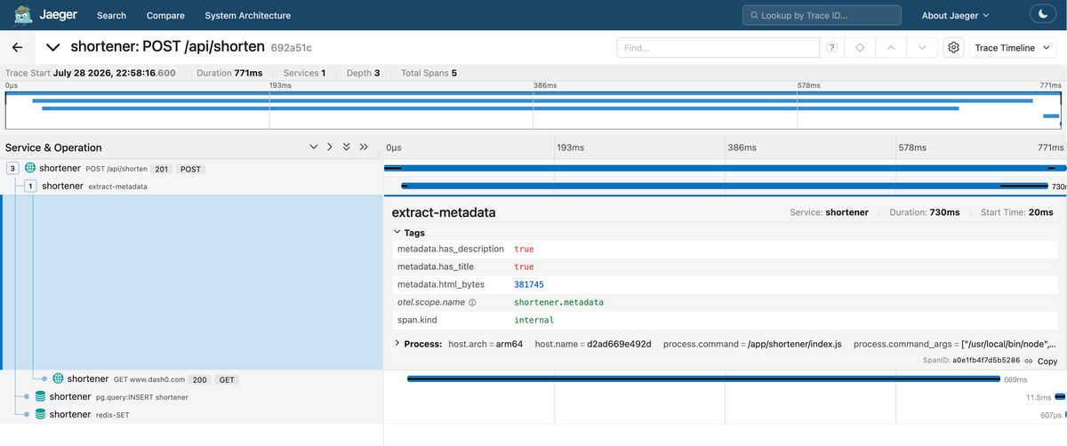Select the pg.query:INSERT shortener span row
Image resolution: width=1067 pixels, height=446 pixels.
(x=191, y=396)
